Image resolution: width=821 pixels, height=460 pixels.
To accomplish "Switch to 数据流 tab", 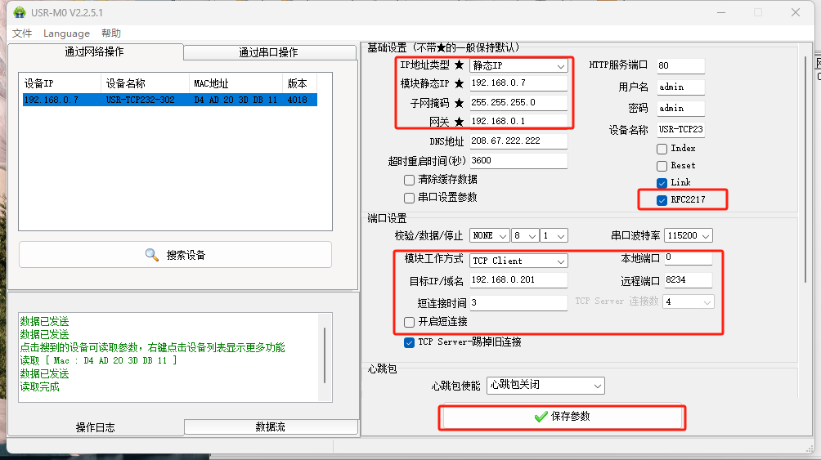I will point(270,427).
